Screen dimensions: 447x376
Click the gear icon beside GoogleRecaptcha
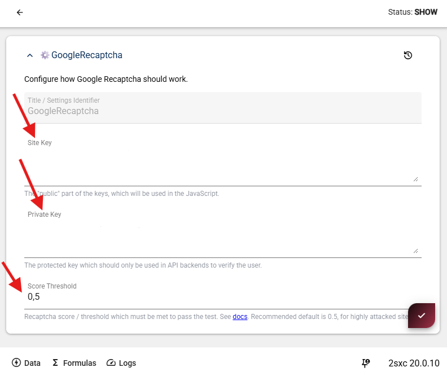(x=45, y=55)
